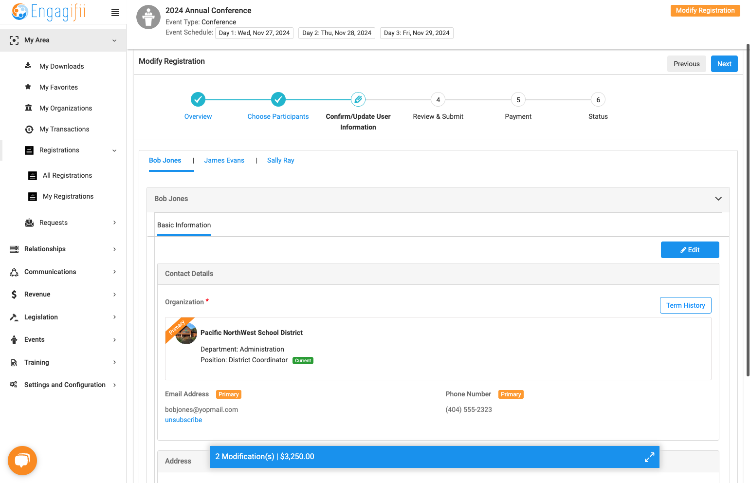Click the unsubscribe link
This screenshot has height=483, width=750.
183,420
